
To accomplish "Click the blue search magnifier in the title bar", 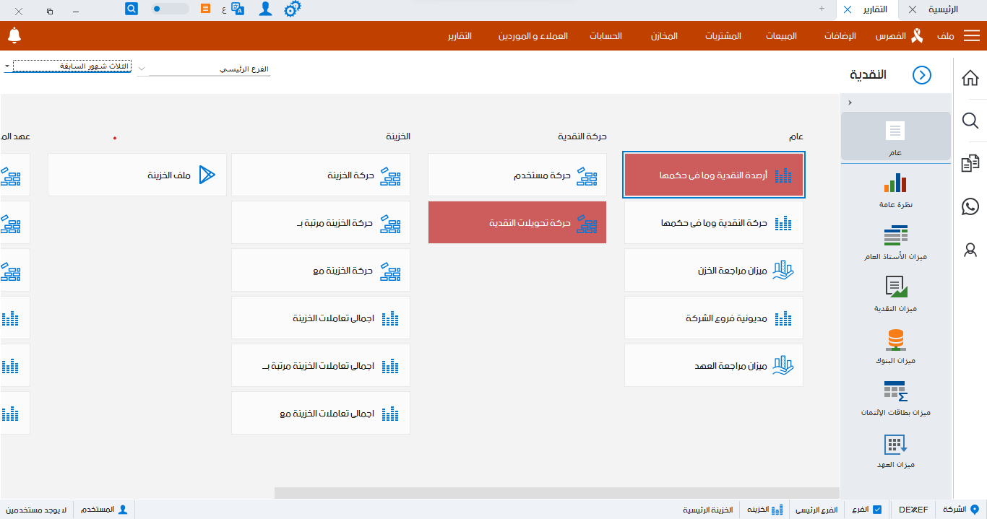I will 131,9.
